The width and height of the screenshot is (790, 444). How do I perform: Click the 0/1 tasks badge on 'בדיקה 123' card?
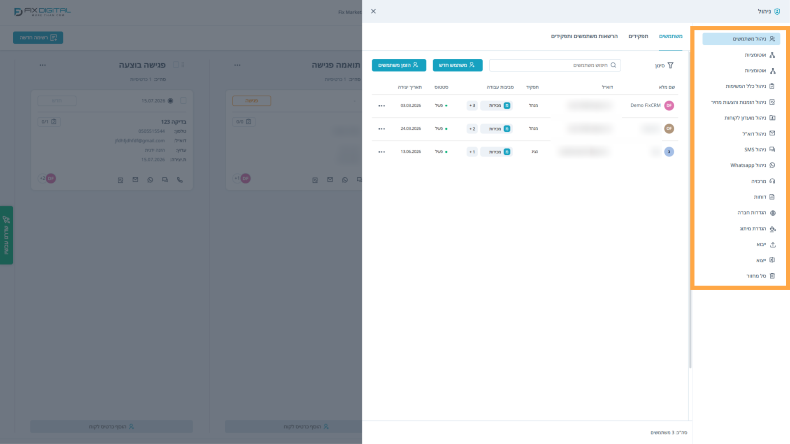(x=49, y=122)
